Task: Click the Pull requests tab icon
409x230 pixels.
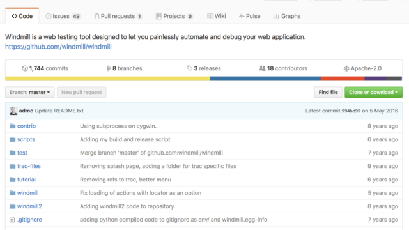Action: pyautogui.click(x=96, y=16)
